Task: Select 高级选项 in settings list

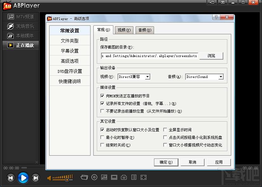Action: pos(70,61)
